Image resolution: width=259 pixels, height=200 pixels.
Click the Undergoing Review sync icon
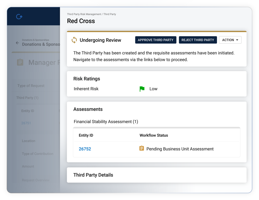click(74, 40)
